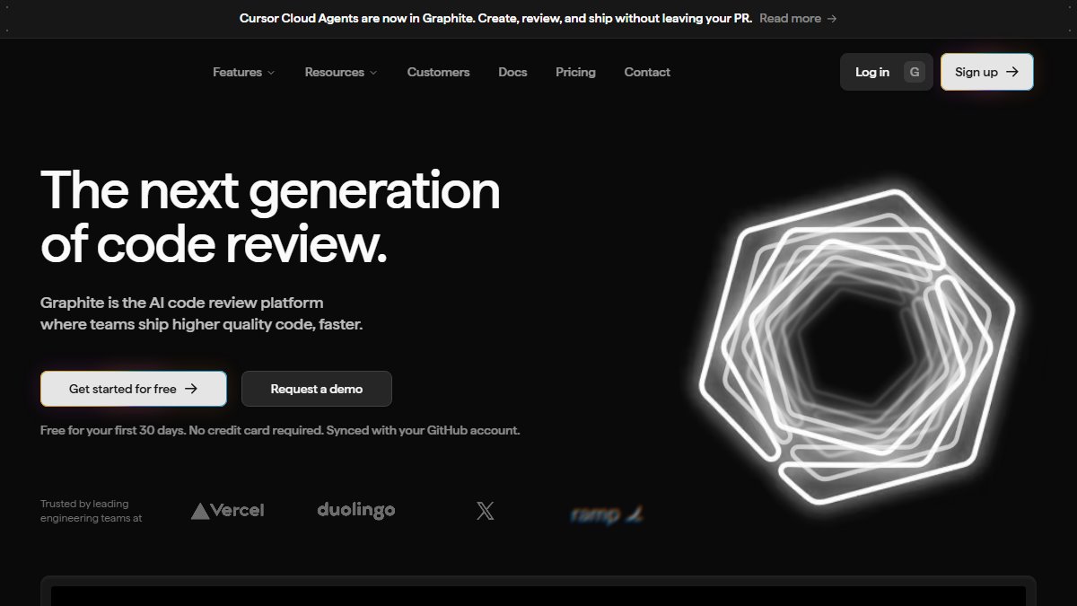
Task: Follow the Read more banner link
Action: click(x=798, y=18)
